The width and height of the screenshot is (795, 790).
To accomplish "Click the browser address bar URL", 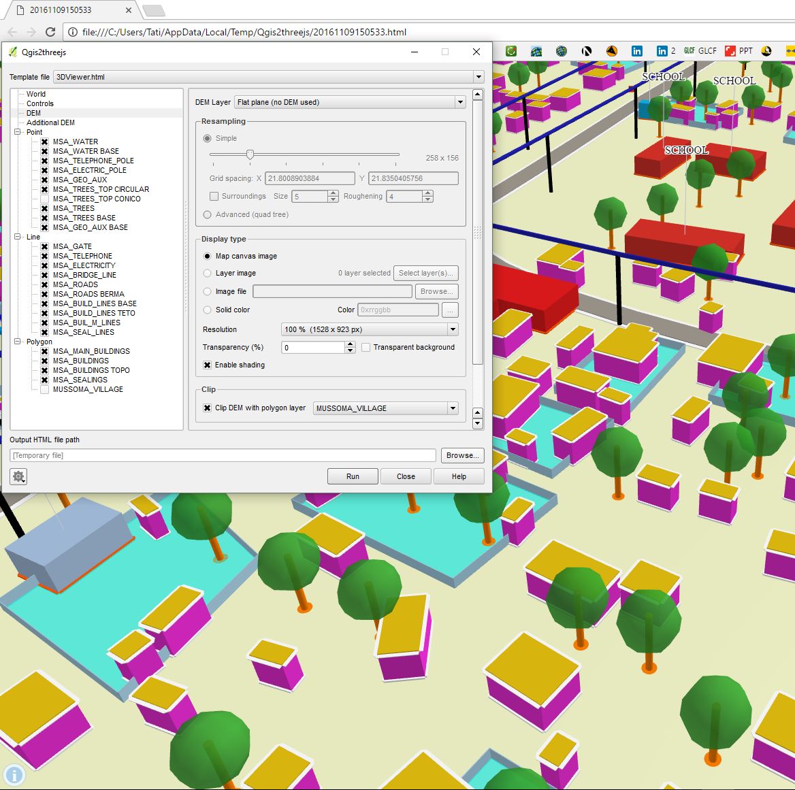I will [244, 32].
